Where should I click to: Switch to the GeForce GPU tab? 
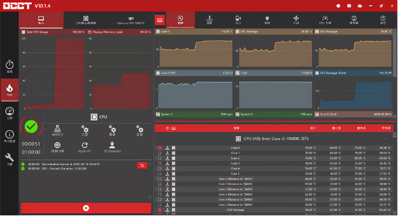(x=131, y=20)
